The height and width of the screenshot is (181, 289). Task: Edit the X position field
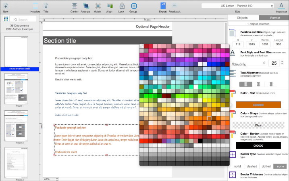[238, 44]
